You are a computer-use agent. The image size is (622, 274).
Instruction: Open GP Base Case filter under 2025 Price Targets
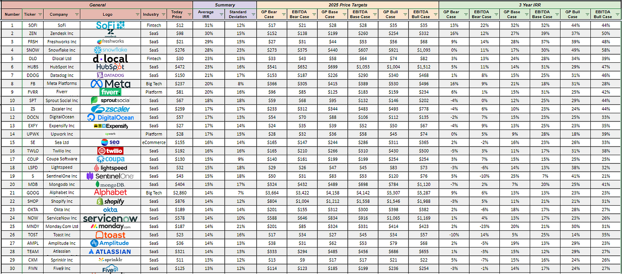(x=343, y=14)
